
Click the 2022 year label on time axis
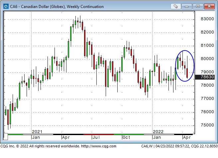click(x=158, y=131)
